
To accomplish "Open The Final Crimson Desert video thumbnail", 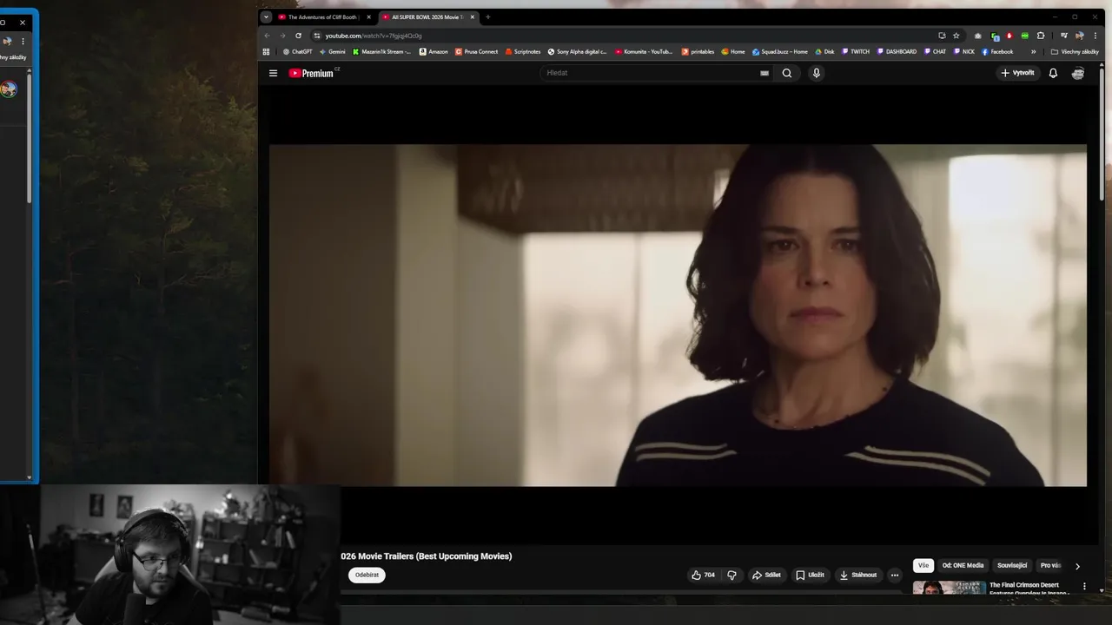I will [949, 588].
